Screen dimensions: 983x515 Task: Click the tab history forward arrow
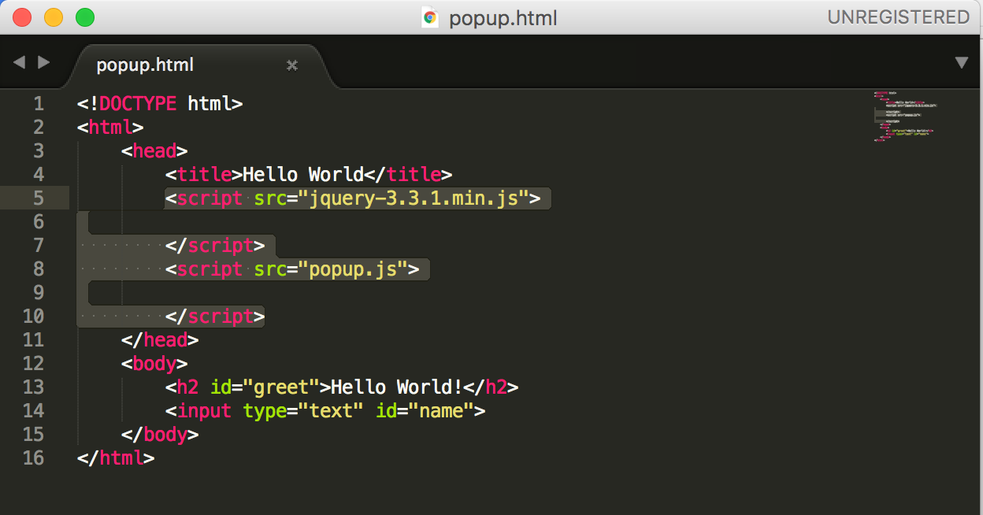[x=44, y=62]
